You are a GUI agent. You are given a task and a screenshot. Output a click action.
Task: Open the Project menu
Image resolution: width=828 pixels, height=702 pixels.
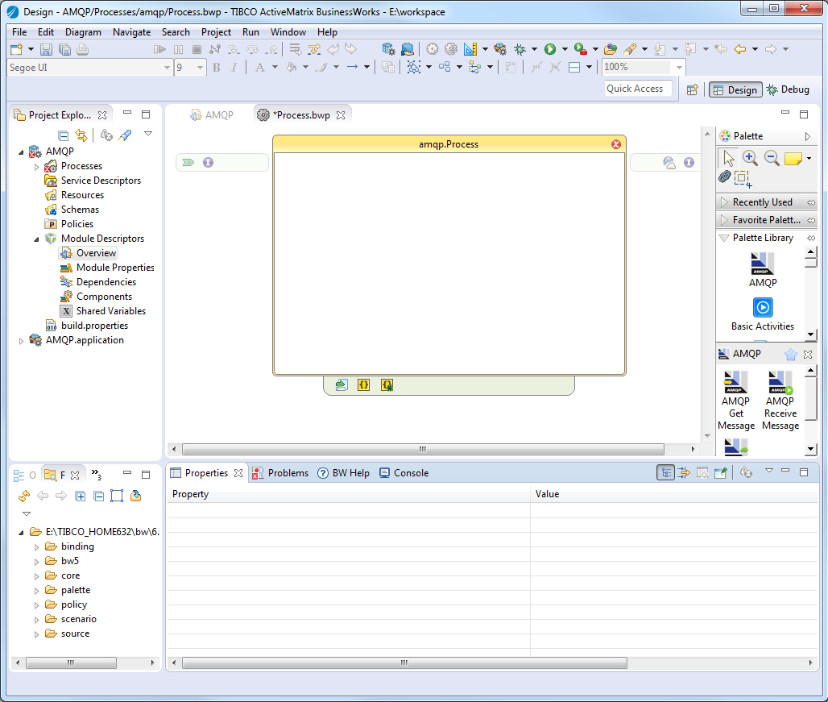click(x=216, y=32)
